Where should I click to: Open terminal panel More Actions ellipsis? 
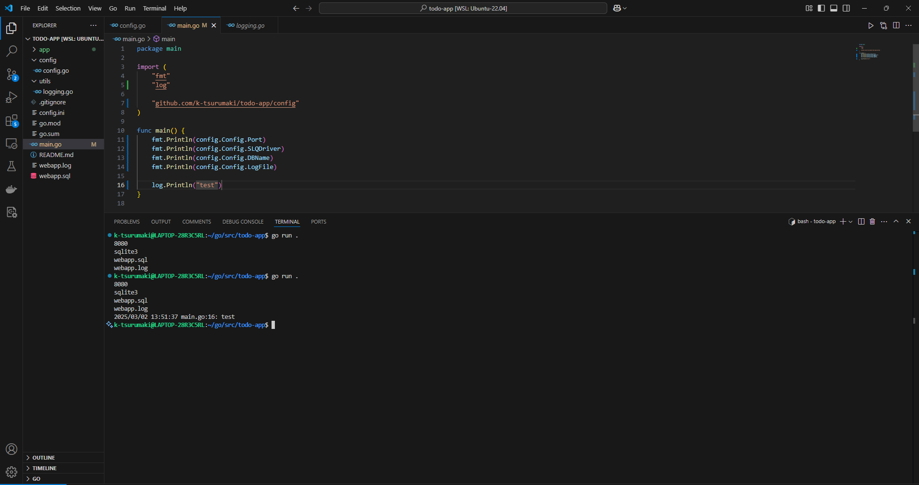tap(884, 222)
